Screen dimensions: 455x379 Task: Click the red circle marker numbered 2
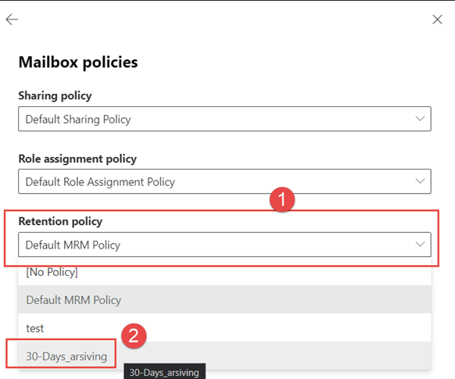pos(134,336)
